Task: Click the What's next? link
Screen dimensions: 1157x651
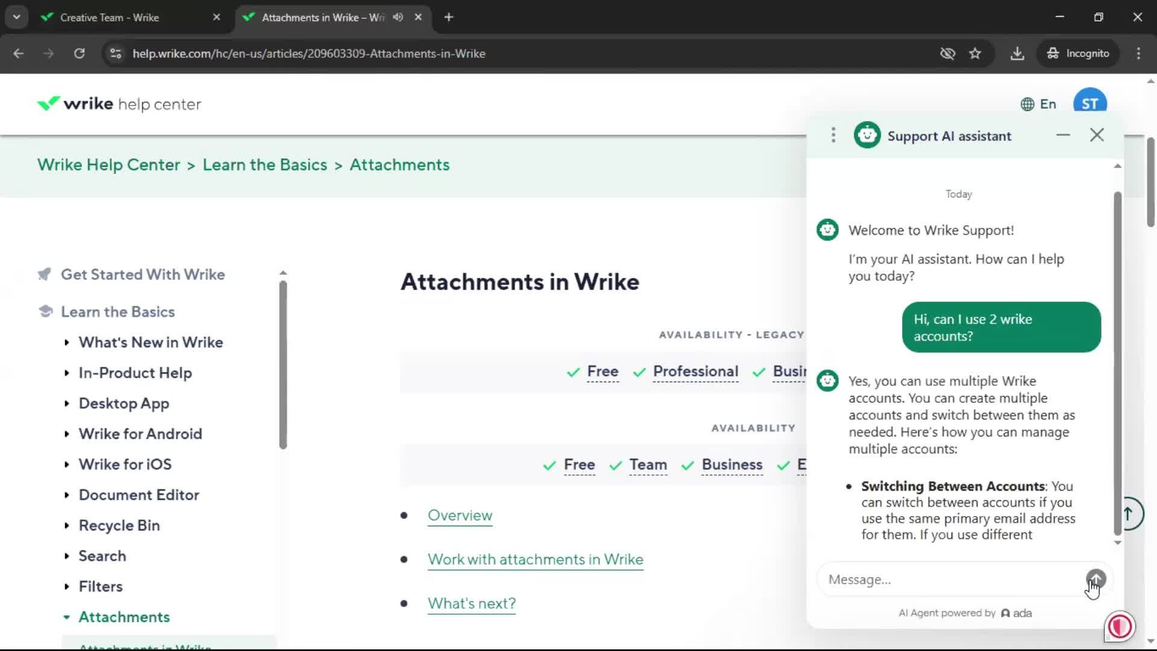Action: [x=471, y=604]
